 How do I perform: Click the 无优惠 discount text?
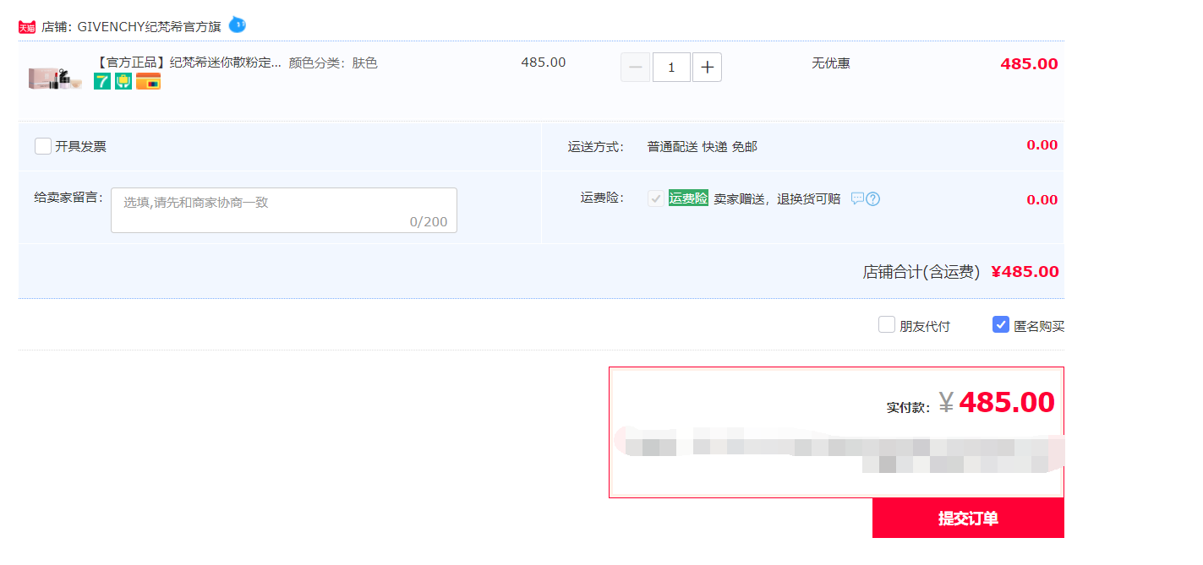tap(831, 62)
